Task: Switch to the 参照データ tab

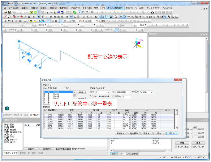Action: point(25,153)
